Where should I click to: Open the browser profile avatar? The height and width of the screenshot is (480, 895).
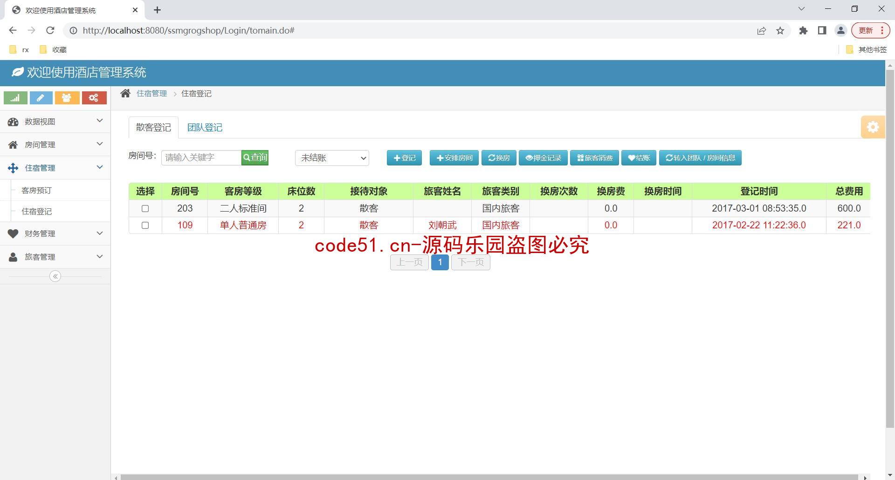tap(841, 31)
